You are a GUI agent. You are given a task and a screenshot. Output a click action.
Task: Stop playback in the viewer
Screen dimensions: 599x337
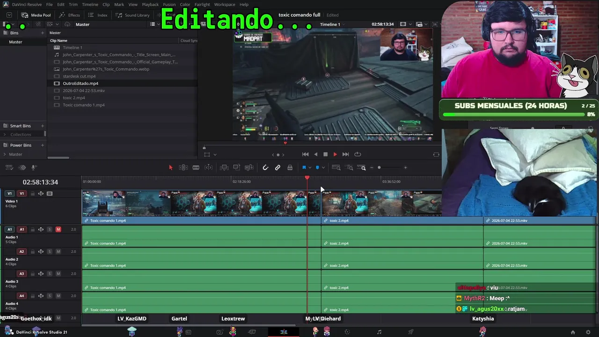[325, 154]
